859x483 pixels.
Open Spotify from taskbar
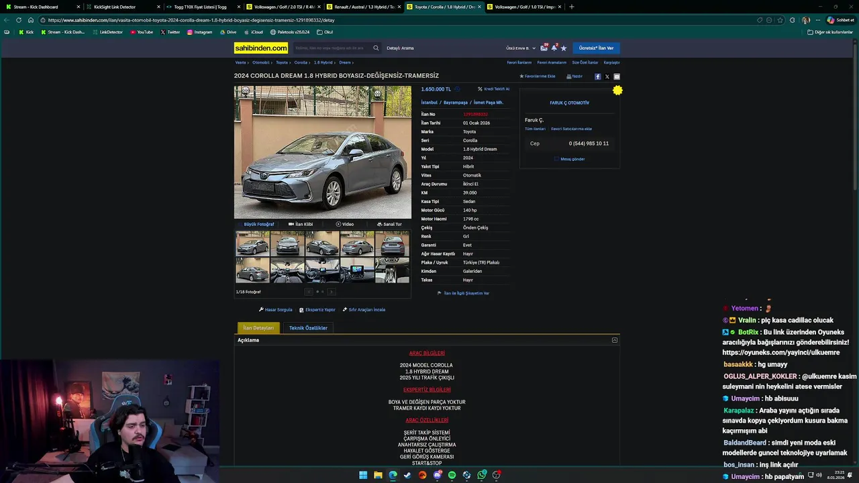[x=452, y=475]
